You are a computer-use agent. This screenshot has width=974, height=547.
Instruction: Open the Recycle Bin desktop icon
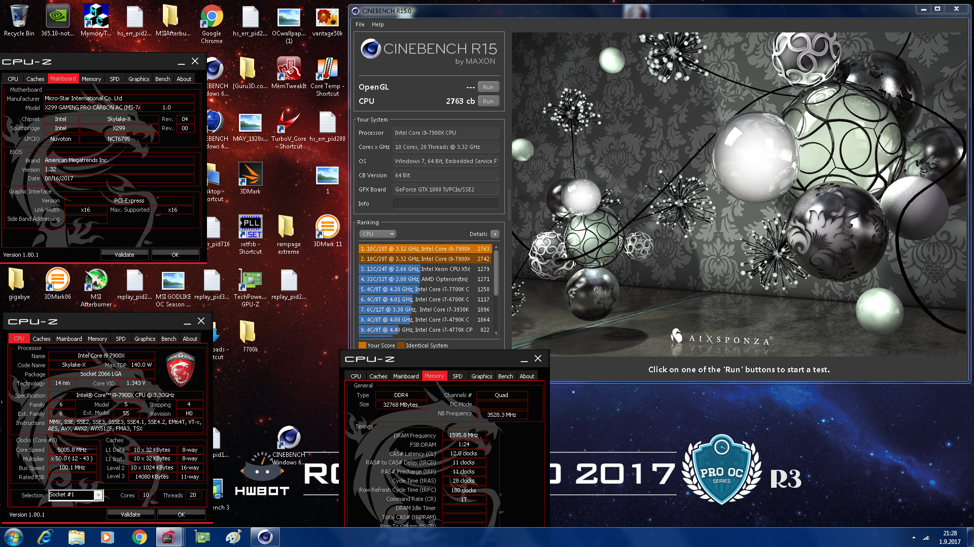[19, 20]
